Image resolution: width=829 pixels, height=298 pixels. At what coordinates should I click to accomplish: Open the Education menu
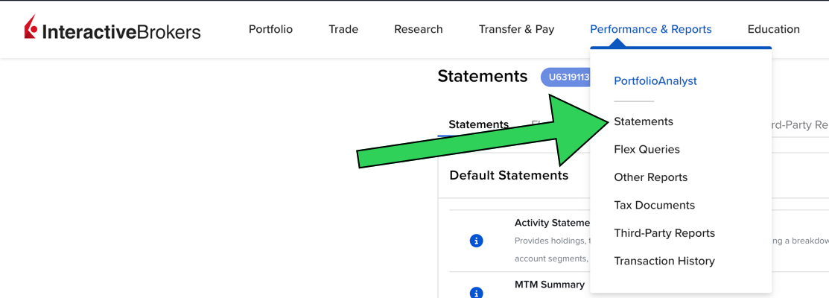point(773,30)
